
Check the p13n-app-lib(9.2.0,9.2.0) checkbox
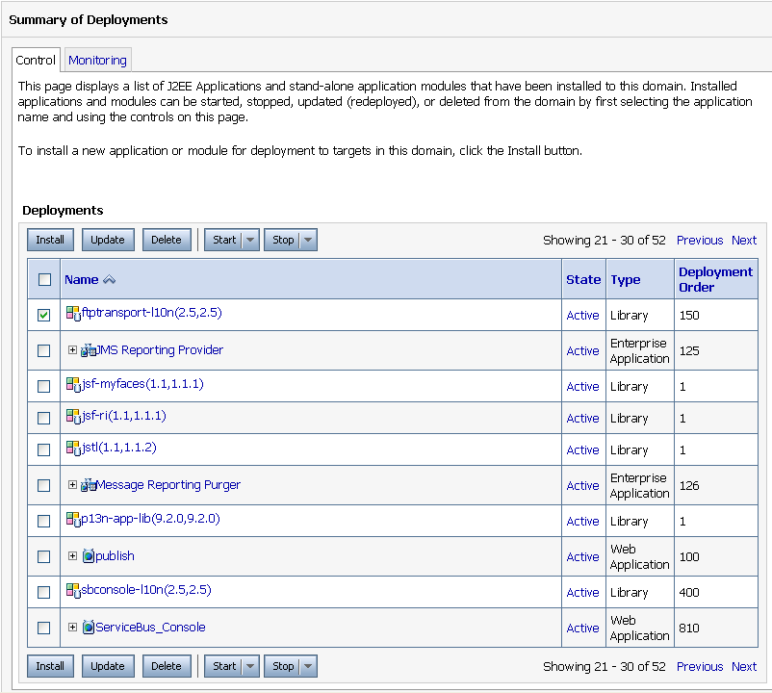coord(44,521)
